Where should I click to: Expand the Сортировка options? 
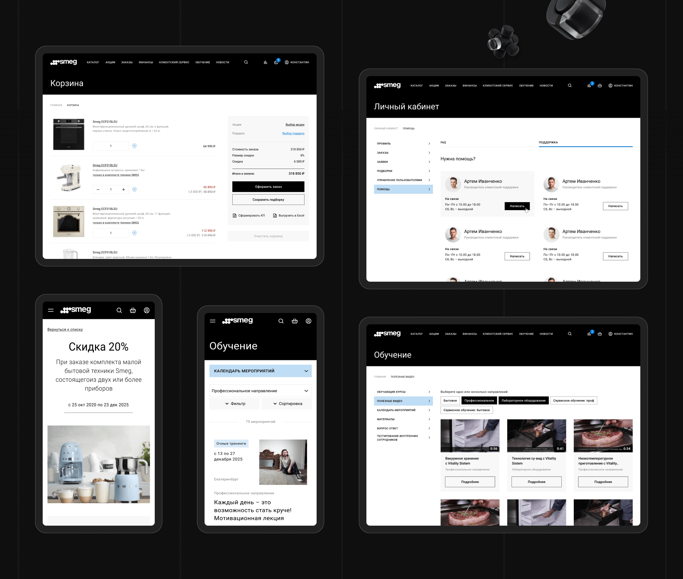pos(287,404)
